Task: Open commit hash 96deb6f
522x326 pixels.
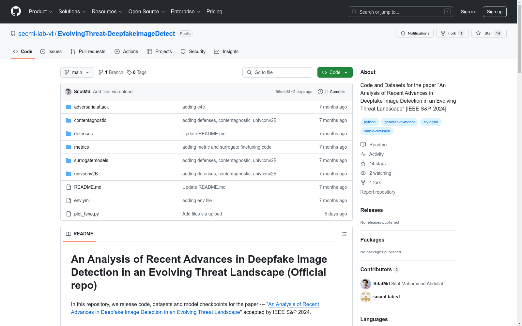Action: pyautogui.click(x=283, y=92)
